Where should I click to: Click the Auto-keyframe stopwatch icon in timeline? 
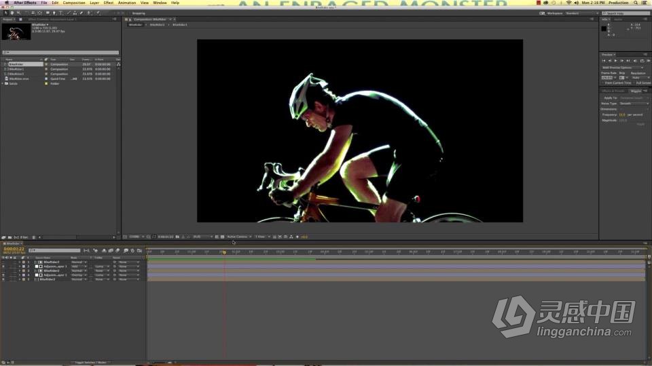tap(132, 251)
